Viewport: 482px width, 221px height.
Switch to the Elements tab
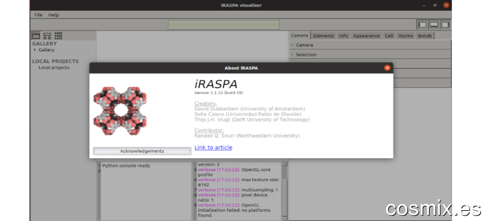[324, 36]
